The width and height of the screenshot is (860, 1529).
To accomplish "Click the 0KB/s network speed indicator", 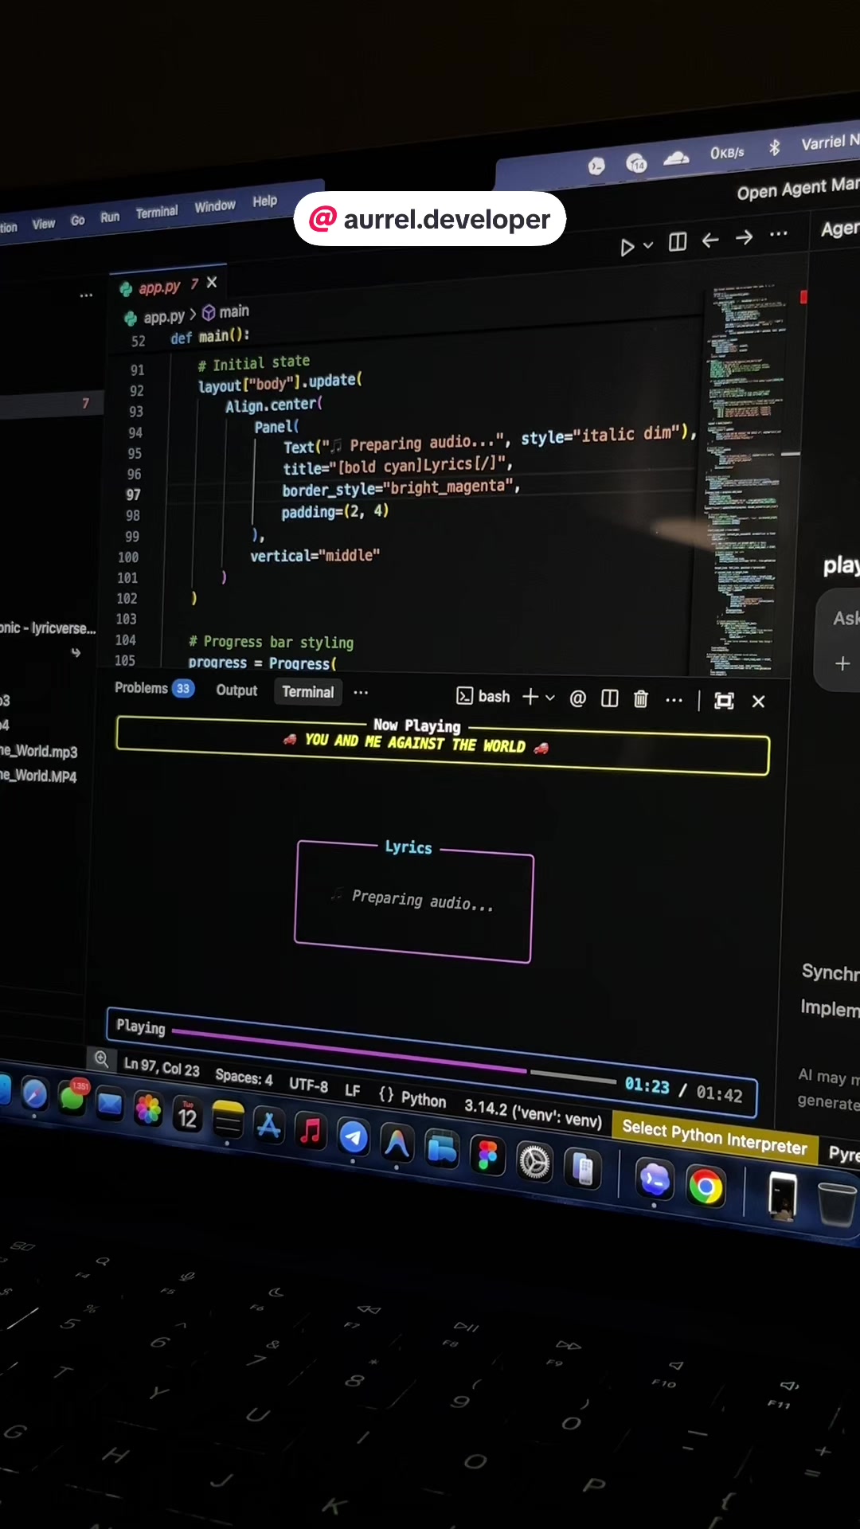I will point(727,152).
